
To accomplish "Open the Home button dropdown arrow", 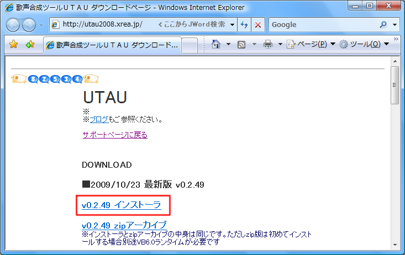I will tap(228, 44).
